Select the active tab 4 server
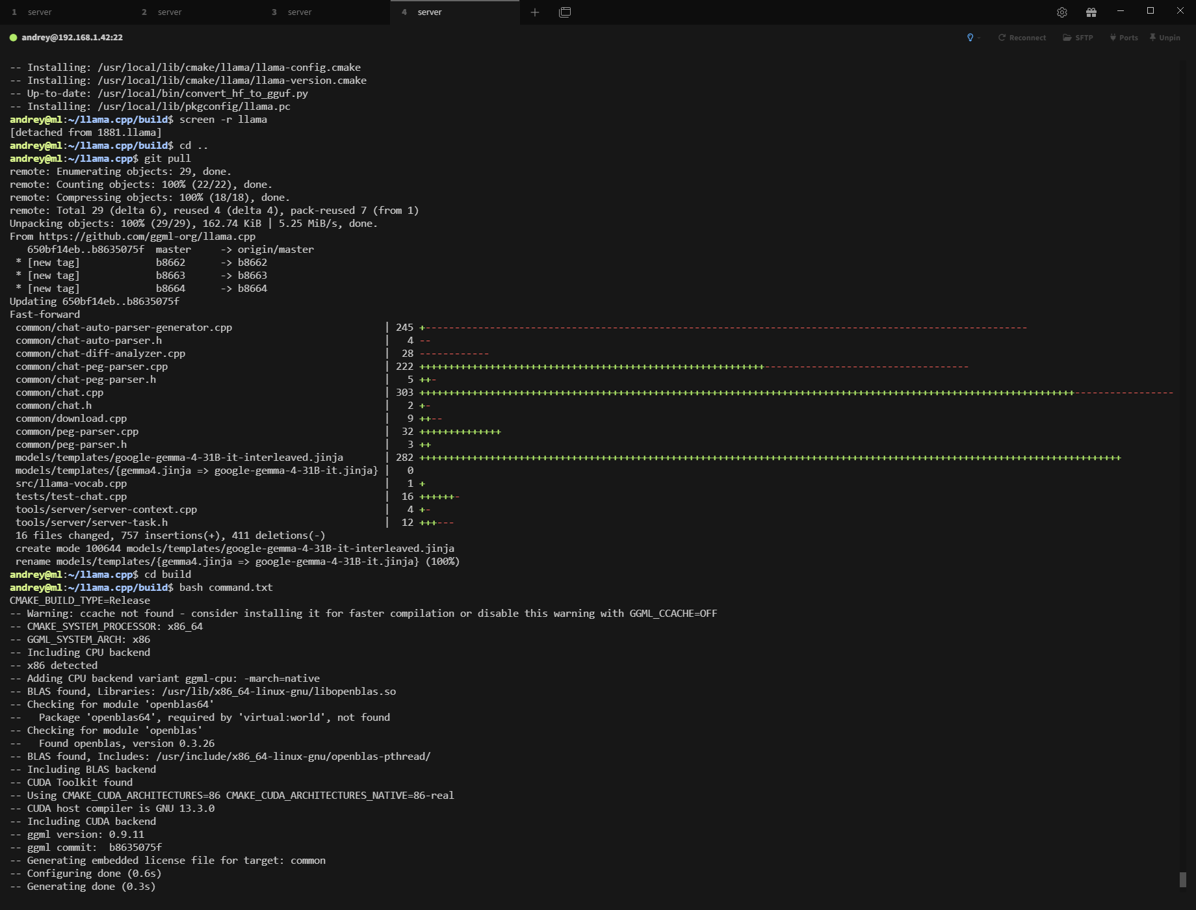1196x910 pixels. coord(455,12)
